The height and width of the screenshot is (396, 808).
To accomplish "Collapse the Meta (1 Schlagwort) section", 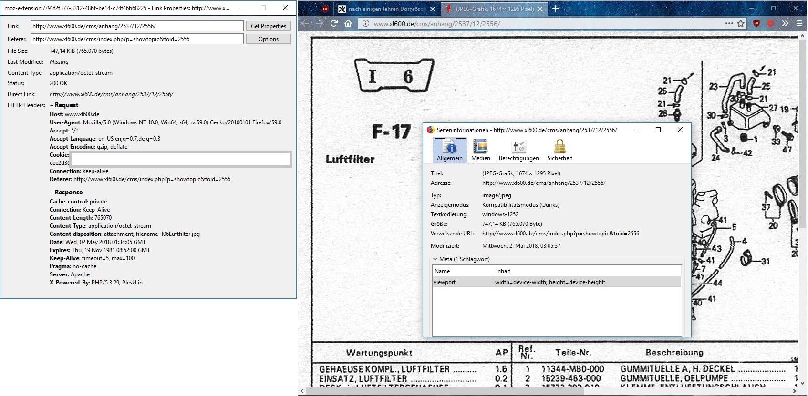I will 435,259.
